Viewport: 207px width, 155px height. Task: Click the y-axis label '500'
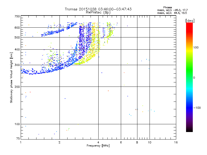pos(17,37)
